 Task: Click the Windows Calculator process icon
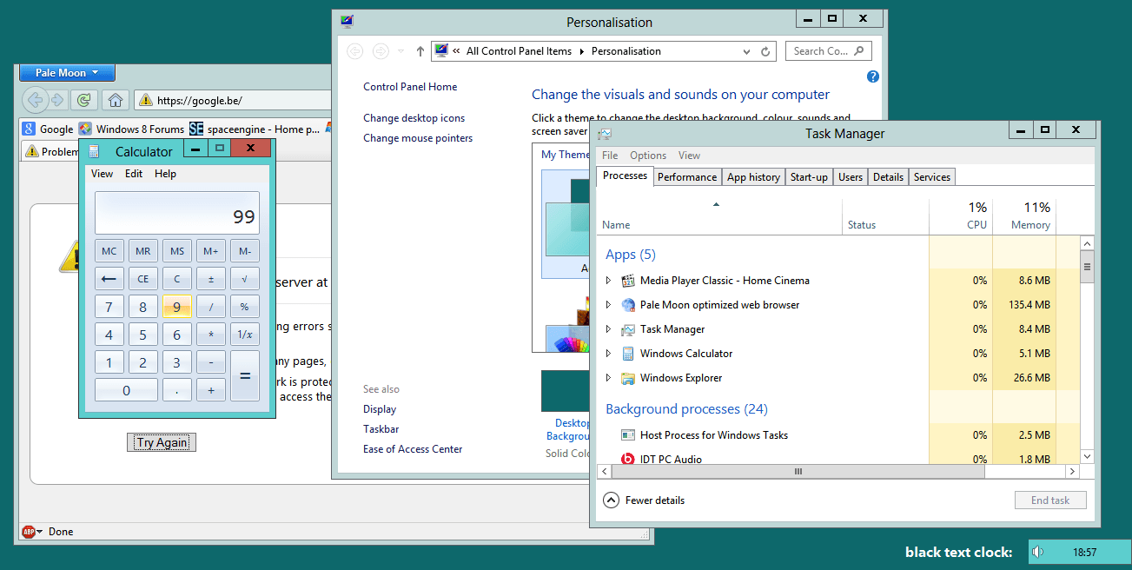628,354
